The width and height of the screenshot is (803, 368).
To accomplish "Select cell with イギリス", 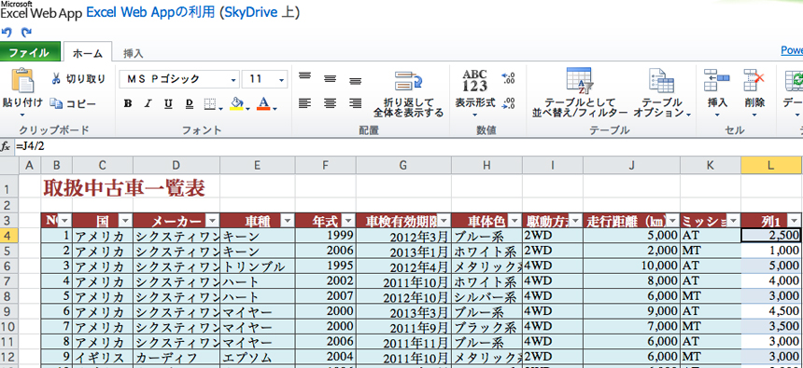I will click(x=103, y=356).
